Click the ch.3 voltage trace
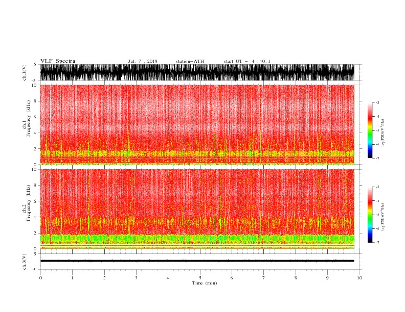The image size is (405, 312). pyautogui.click(x=197, y=261)
